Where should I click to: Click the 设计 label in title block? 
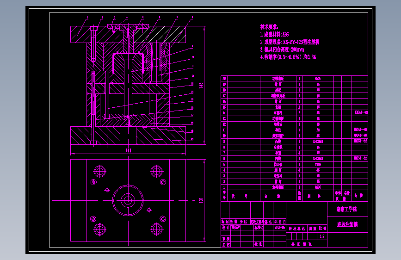226,227
